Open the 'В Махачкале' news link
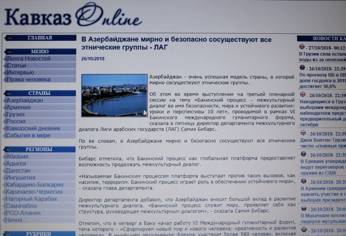Viewport: 346px width, 236px height. click(324, 218)
